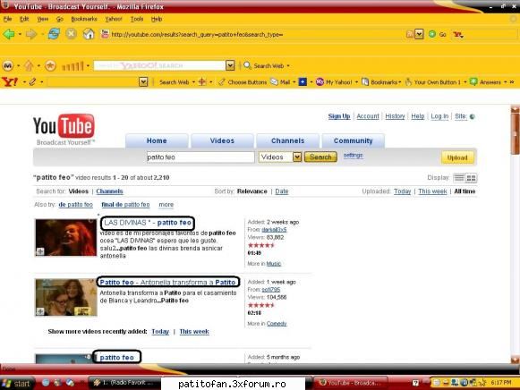520x390 pixels.
Task: Click Choose Buttons in the Yahoo toolbar
Action: 247,82
